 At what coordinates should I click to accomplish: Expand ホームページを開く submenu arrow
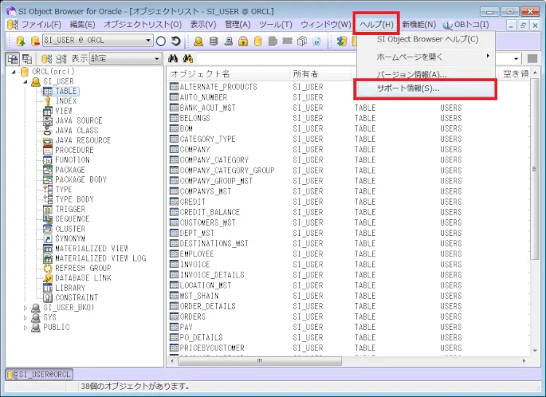click(488, 56)
